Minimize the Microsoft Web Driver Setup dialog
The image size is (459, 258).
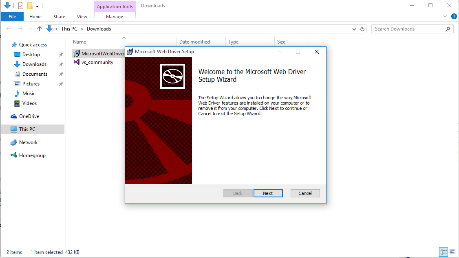(x=280, y=52)
